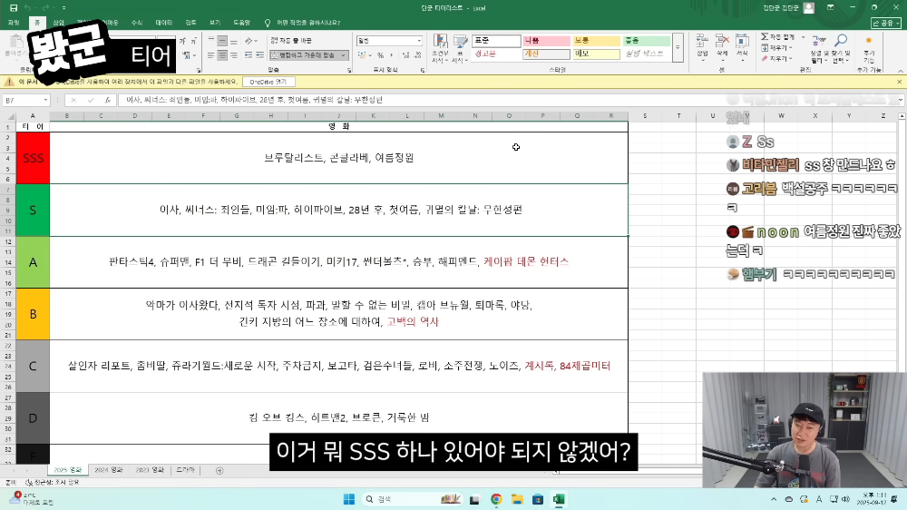Open the 파일 (File) menu tab

pos(14,23)
